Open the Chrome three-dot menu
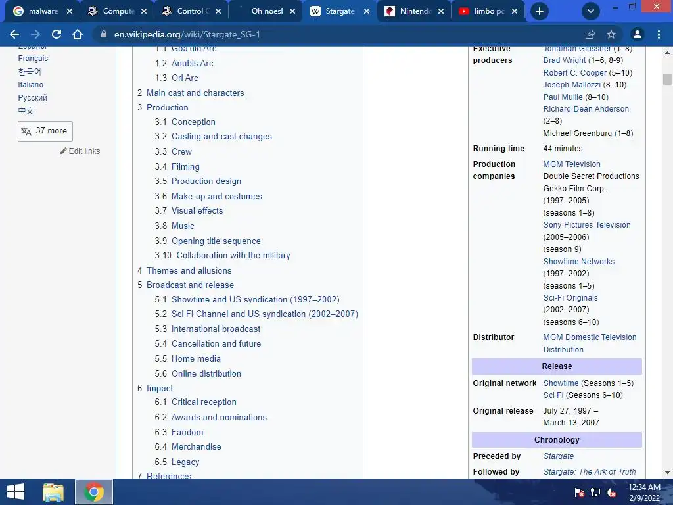This screenshot has height=505, width=673. click(x=659, y=34)
